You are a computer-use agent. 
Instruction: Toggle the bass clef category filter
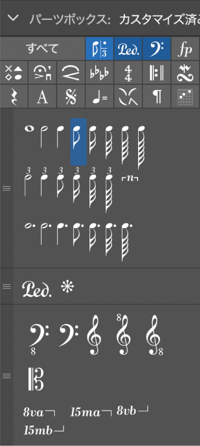pyautogui.click(x=157, y=49)
